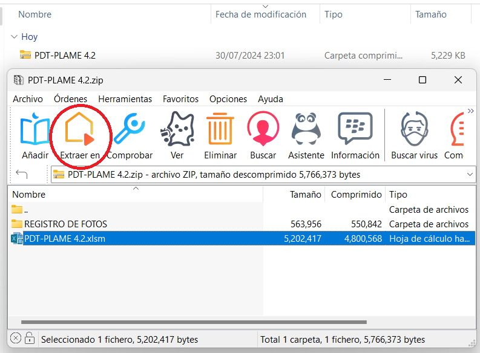
Task: Sort Explorer by Tipo column
Action: tap(334, 15)
